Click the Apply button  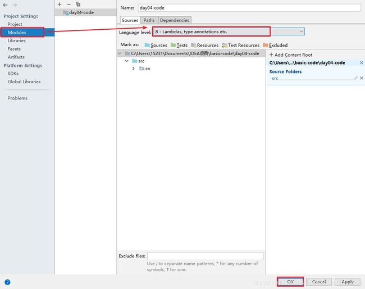pyautogui.click(x=348, y=282)
